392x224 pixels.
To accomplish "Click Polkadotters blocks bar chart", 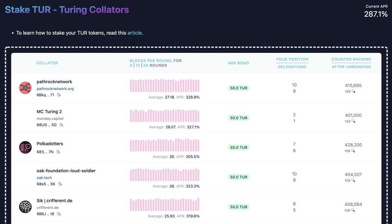I will 165,145.
